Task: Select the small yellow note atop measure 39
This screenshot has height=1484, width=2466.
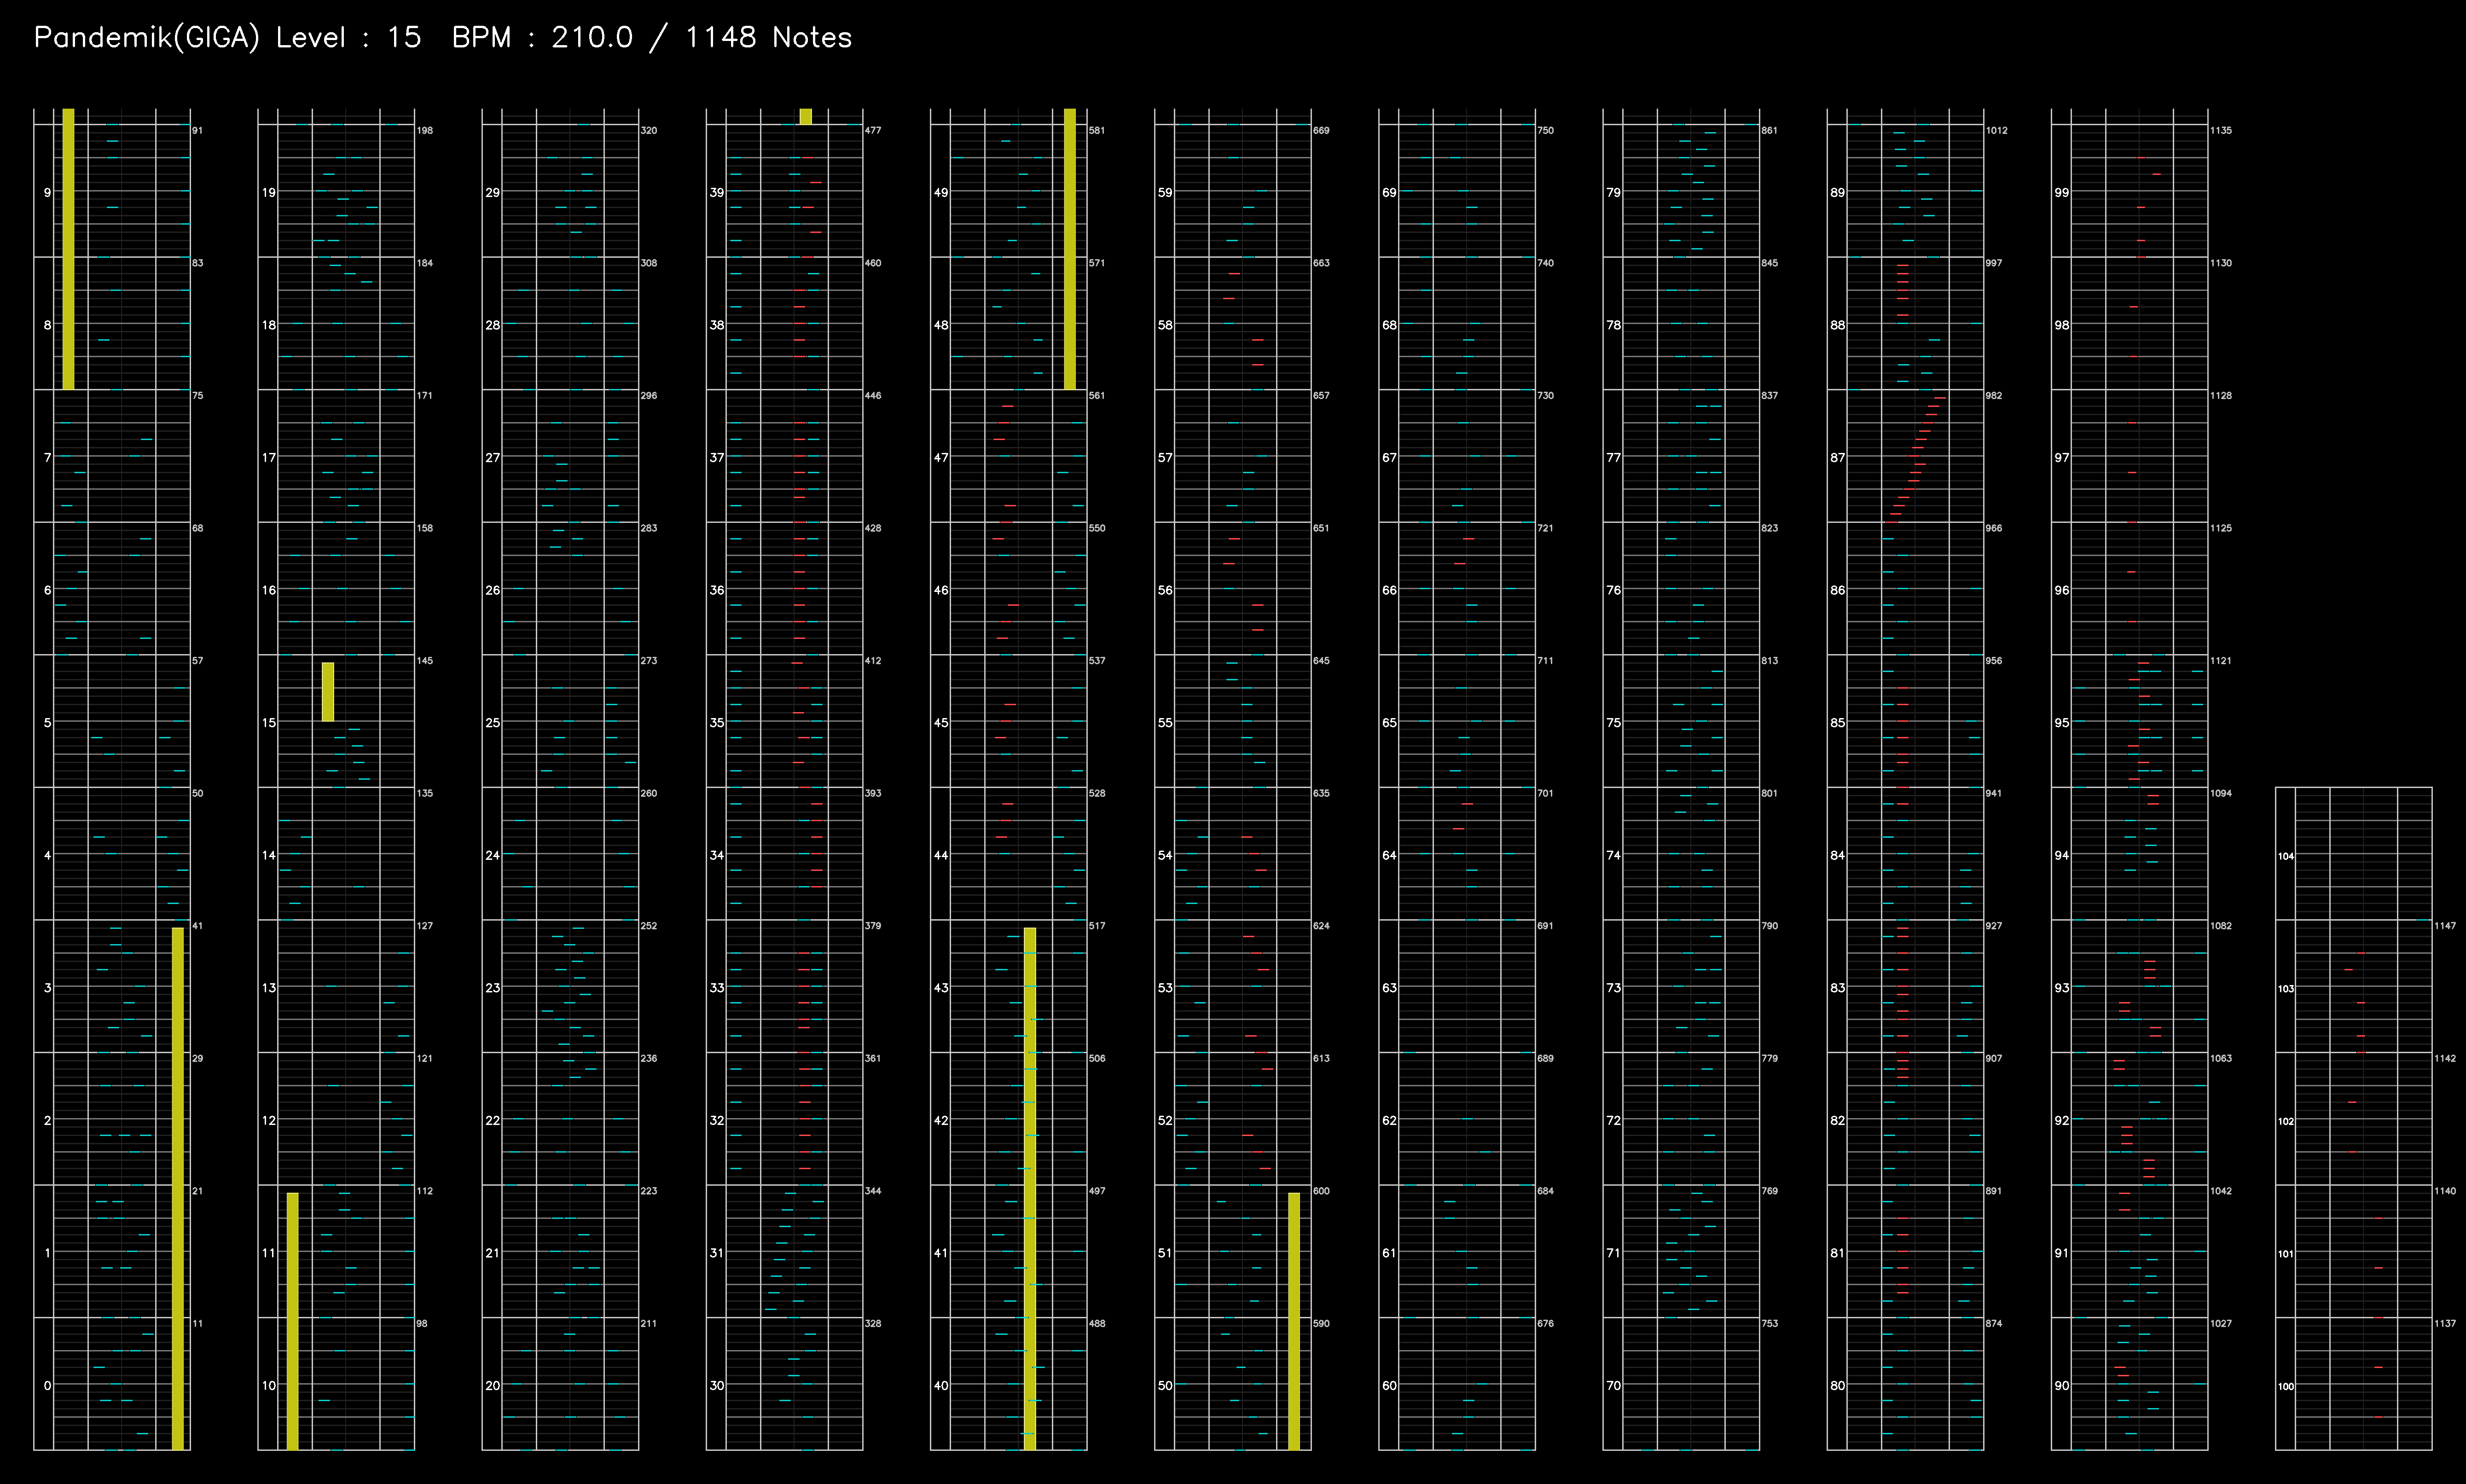Action: (806, 117)
